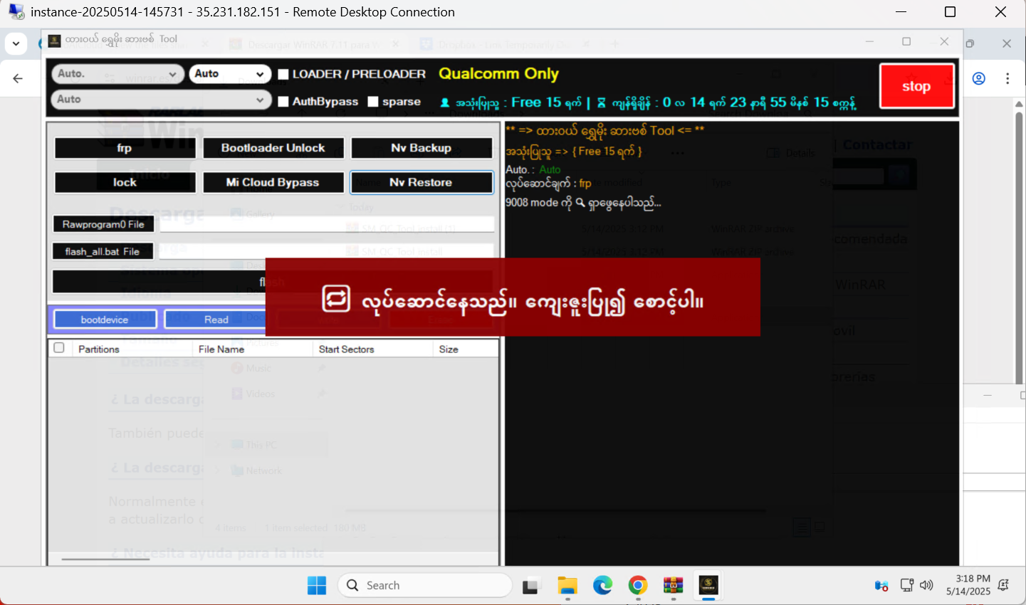Click Bootloader Unlock button
Image resolution: width=1026 pixels, height=605 pixels.
(x=273, y=148)
